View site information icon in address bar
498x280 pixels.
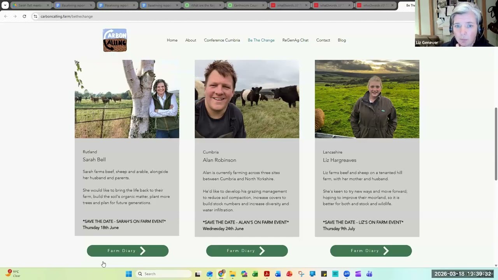point(35,16)
